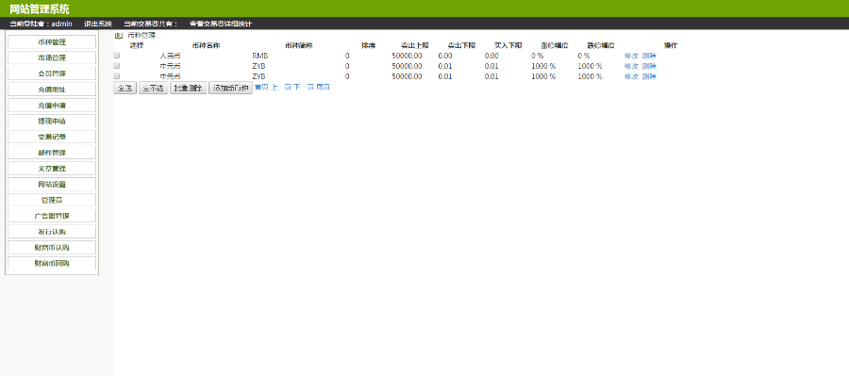Click the 选择 column header
This screenshot has width=849, height=376.
(x=137, y=45)
